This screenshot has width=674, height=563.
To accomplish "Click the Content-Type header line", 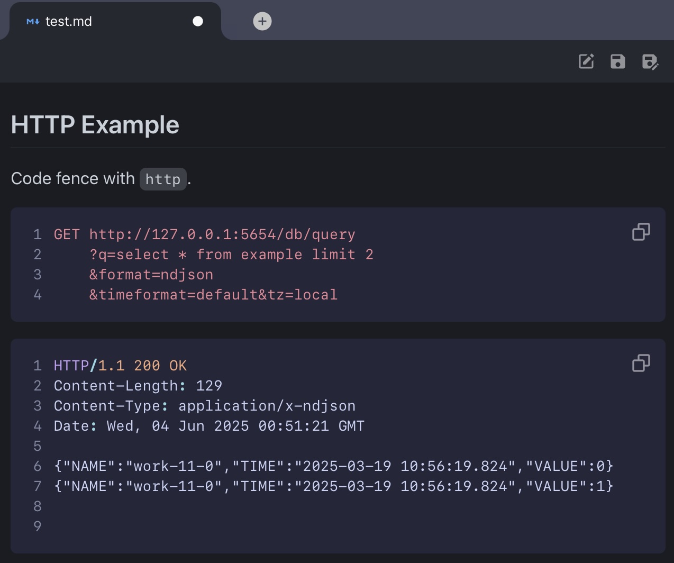I will (204, 406).
